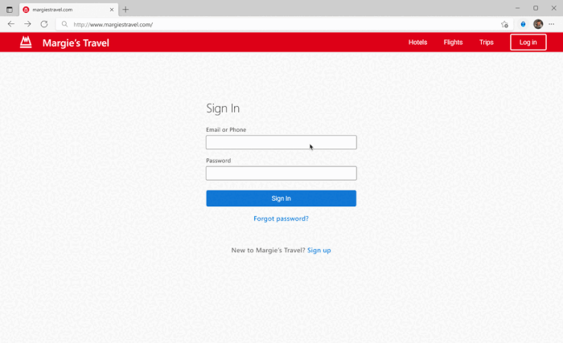This screenshot has width=563, height=343.
Task: Open the Trips menu item
Action: pyautogui.click(x=486, y=43)
